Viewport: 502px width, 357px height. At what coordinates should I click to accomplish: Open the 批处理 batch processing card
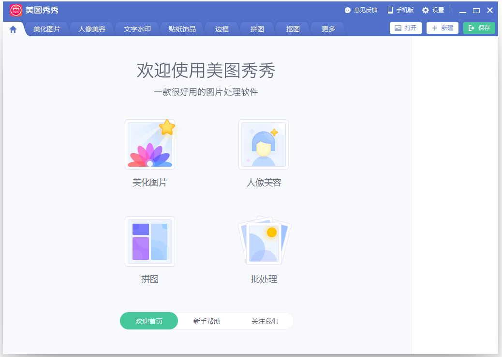264,242
